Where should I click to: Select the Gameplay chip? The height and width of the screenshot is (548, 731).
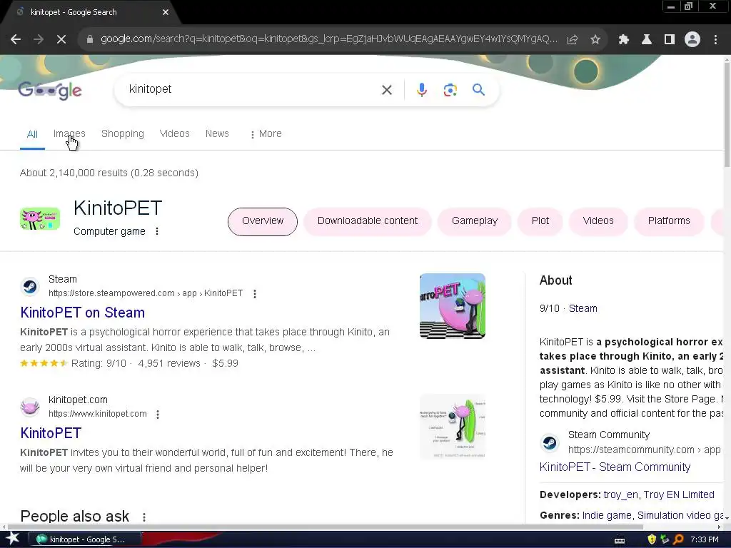(x=475, y=221)
